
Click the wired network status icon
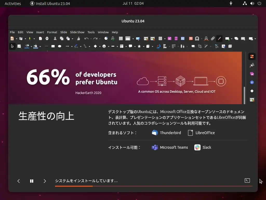(x=245, y=3)
